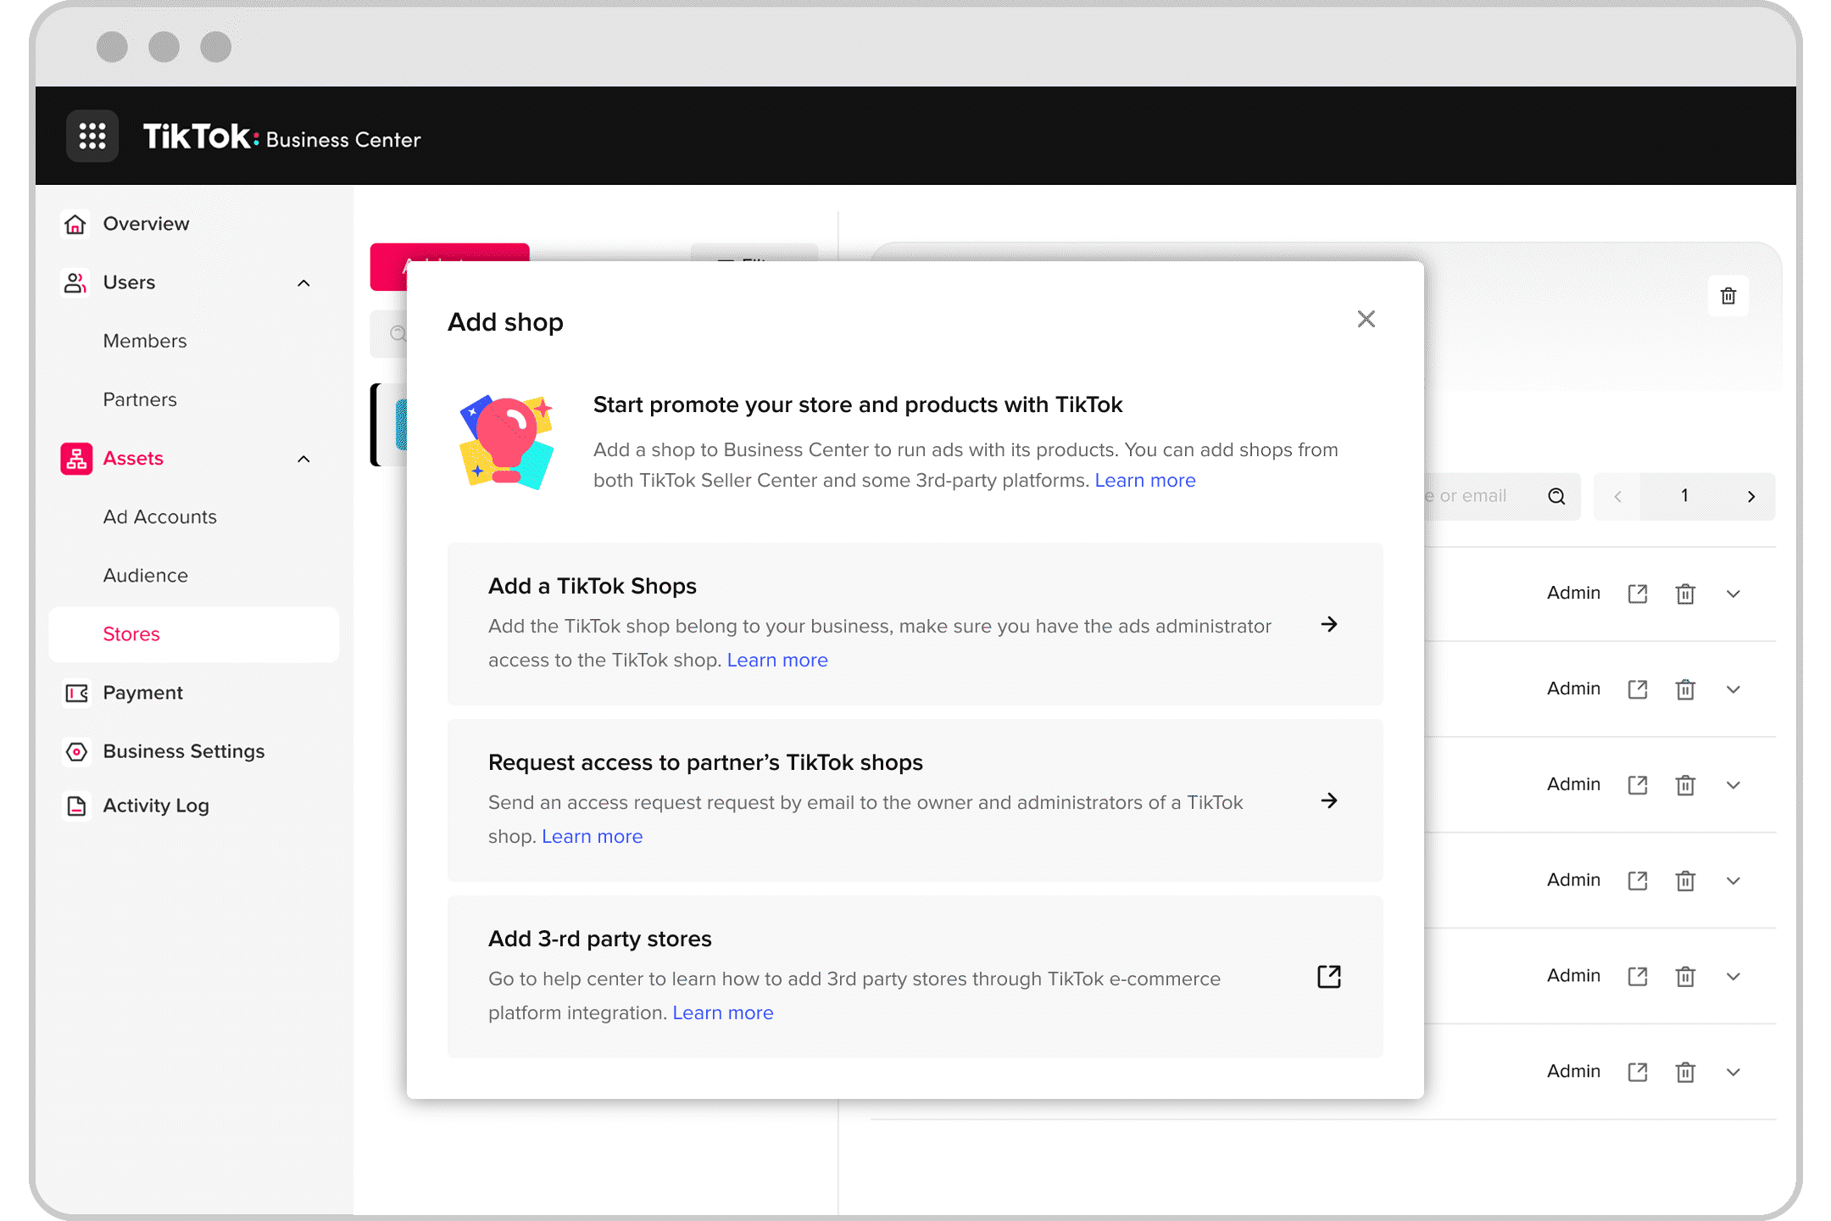Click the Assets grid/network icon
This screenshot has height=1221, width=1831.
point(76,456)
